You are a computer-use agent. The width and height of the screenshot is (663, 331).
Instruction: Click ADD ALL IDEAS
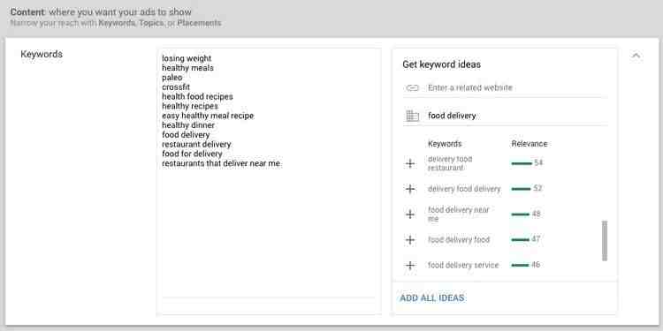[432, 298]
